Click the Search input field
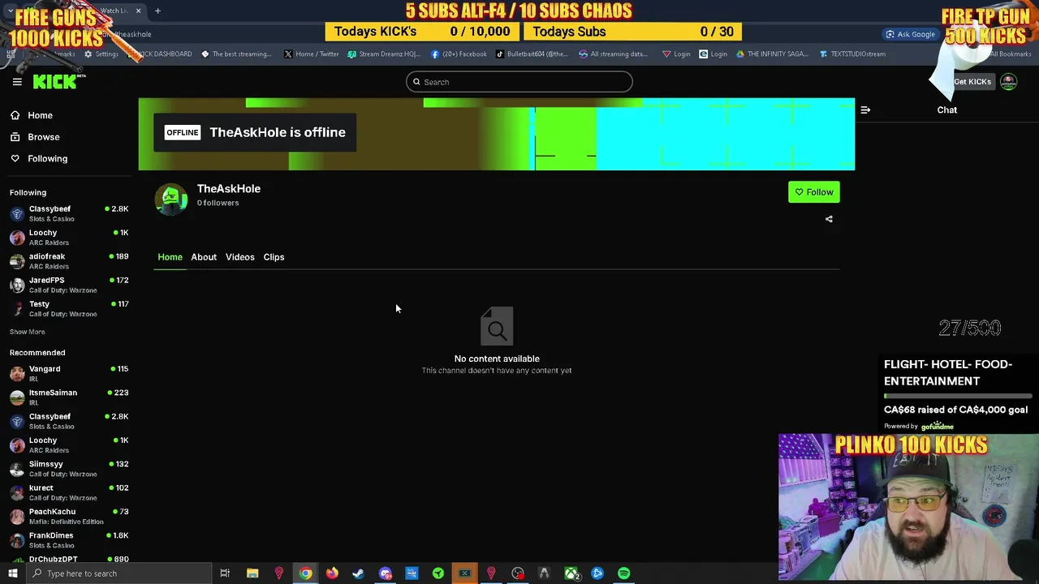The width and height of the screenshot is (1039, 584). click(x=519, y=82)
